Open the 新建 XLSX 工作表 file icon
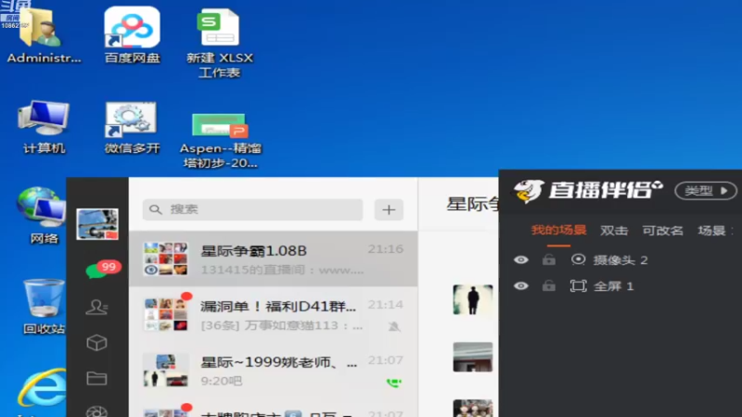 [219, 44]
